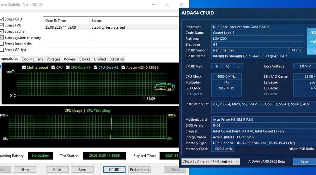Toggle CPU Core #1 graph checkbox

pos(68,67)
